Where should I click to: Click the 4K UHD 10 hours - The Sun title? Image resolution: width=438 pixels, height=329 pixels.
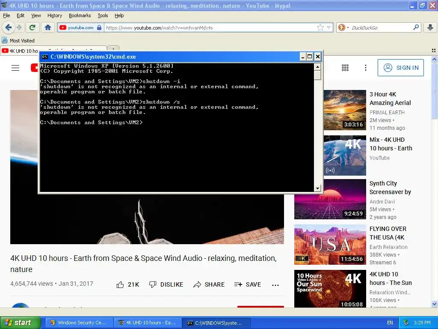pos(391,278)
